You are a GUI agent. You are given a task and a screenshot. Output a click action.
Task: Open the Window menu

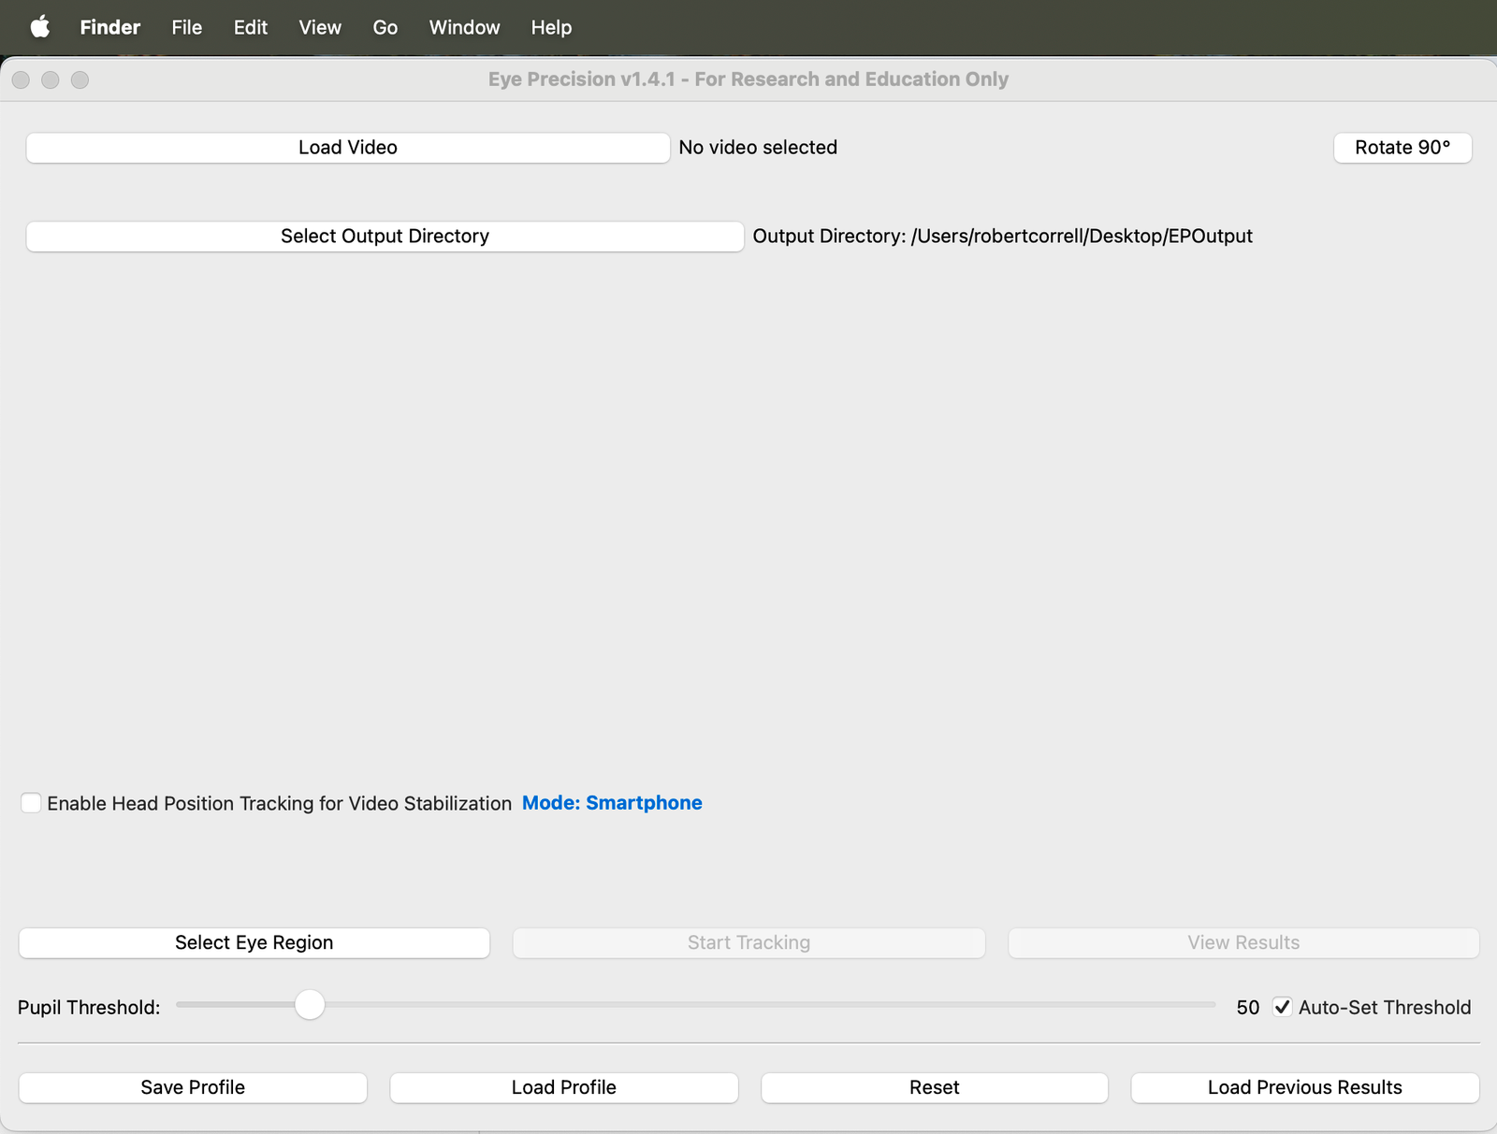pos(464,27)
